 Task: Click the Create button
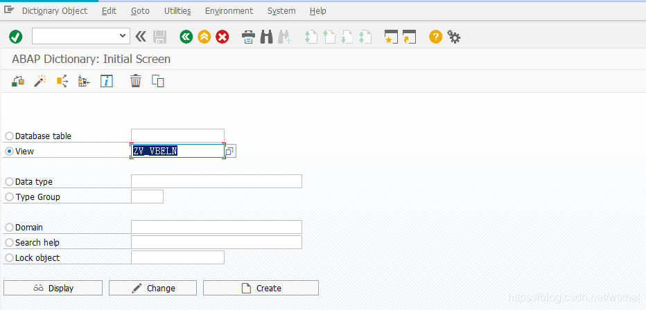pos(261,288)
